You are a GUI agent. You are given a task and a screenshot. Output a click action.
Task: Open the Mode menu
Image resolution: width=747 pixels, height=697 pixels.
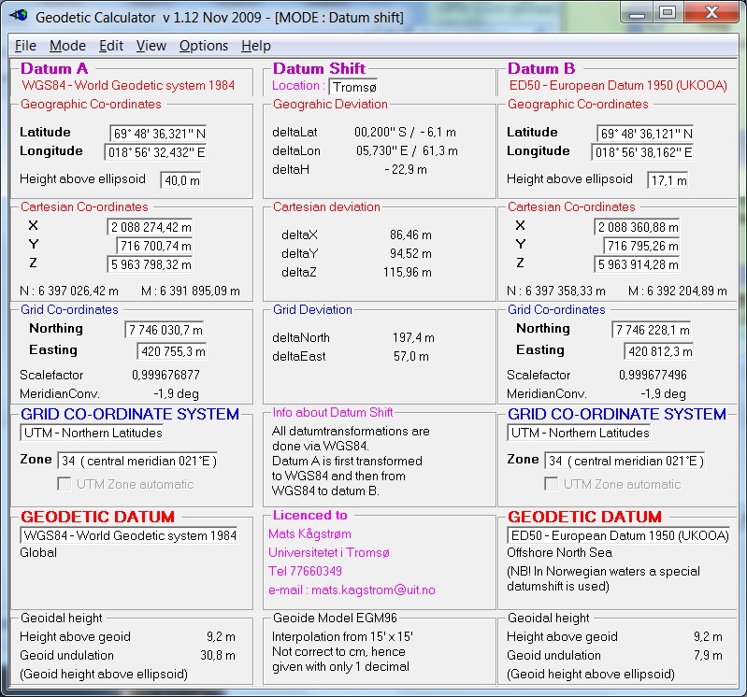click(67, 46)
